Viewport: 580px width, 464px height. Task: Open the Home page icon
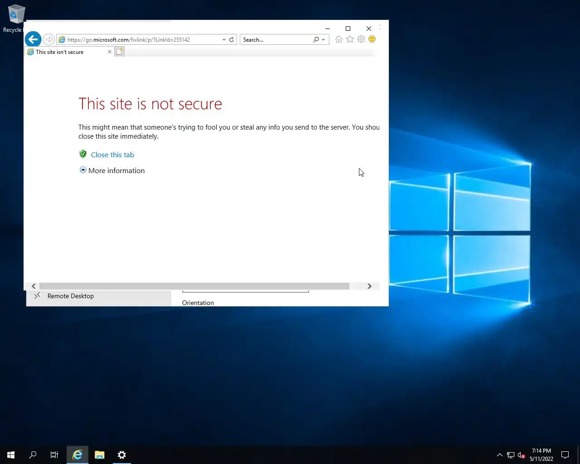click(x=339, y=39)
